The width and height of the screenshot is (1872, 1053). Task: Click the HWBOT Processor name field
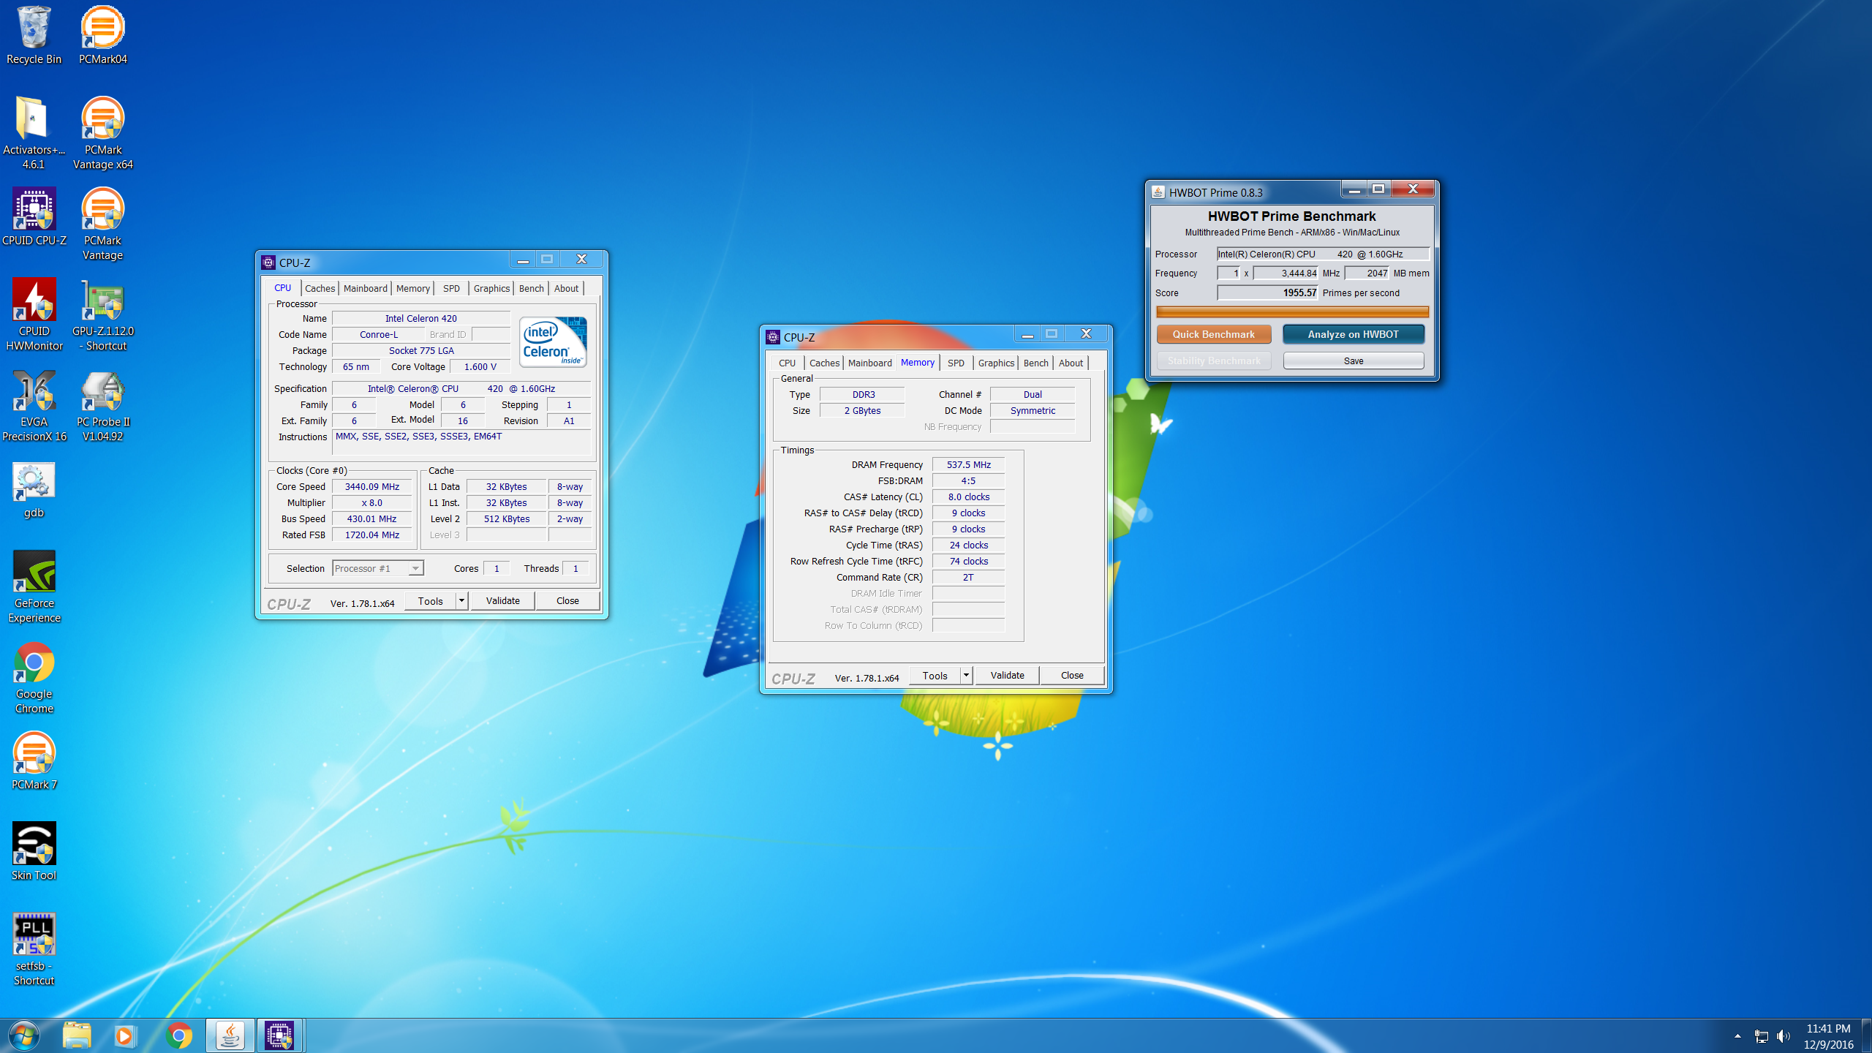(1323, 254)
